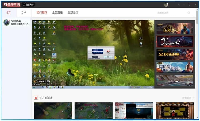Open the title bar dropdown menu arrow
The height and width of the screenshot is (121, 200).
tap(179, 5)
